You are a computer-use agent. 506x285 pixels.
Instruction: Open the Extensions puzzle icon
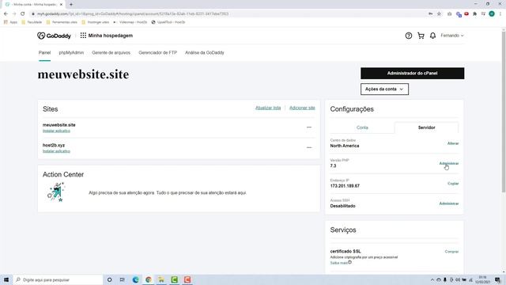tap(474, 14)
